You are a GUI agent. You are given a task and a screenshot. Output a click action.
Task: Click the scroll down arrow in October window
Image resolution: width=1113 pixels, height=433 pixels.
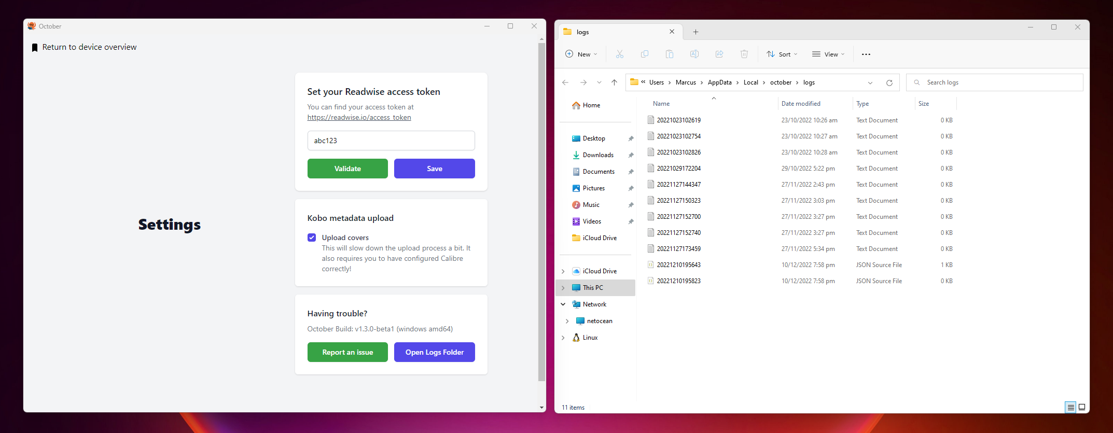pos(541,408)
